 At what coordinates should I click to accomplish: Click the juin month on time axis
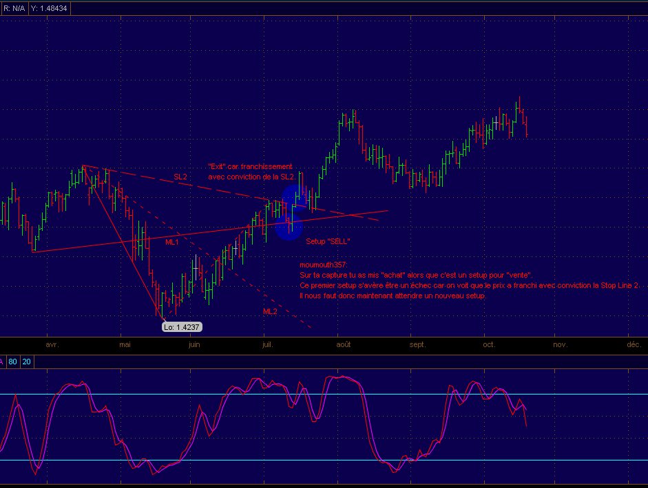click(194, 345)
